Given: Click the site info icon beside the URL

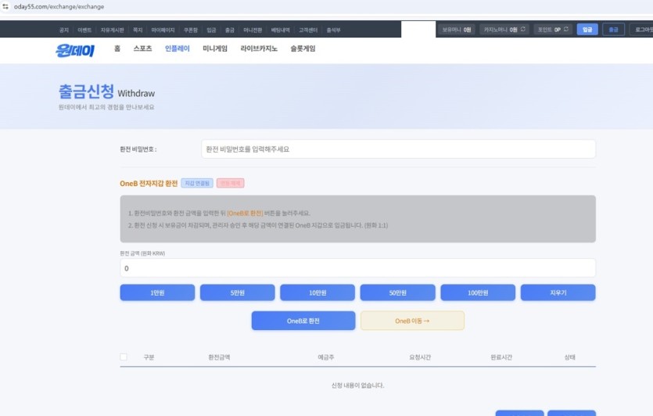Looking at the screenshot, I should point(5,7).
